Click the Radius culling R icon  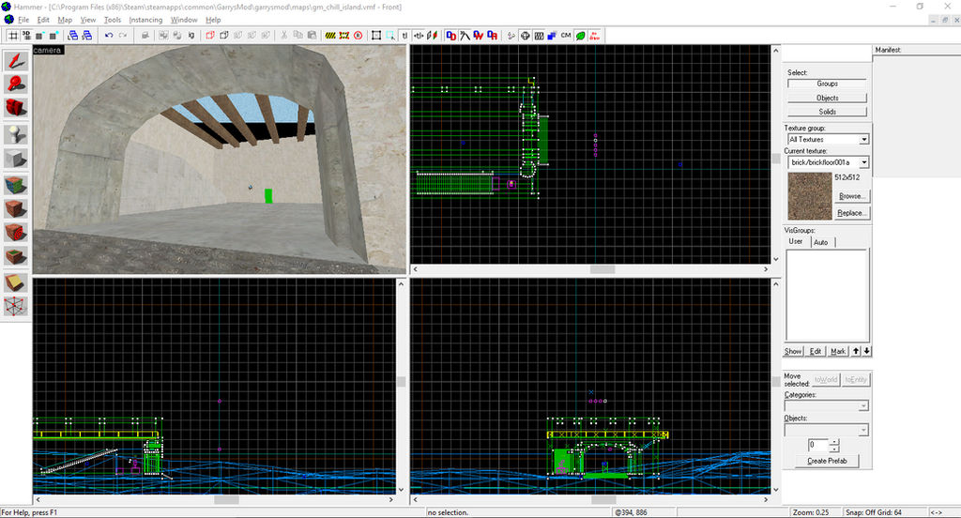(x=358, y=36)
